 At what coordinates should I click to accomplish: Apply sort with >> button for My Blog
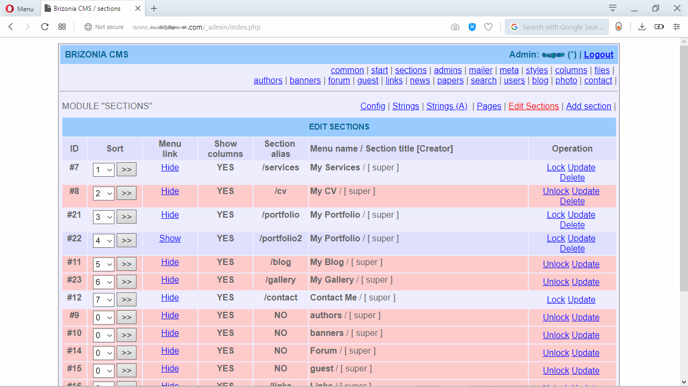tap(126, 264)
